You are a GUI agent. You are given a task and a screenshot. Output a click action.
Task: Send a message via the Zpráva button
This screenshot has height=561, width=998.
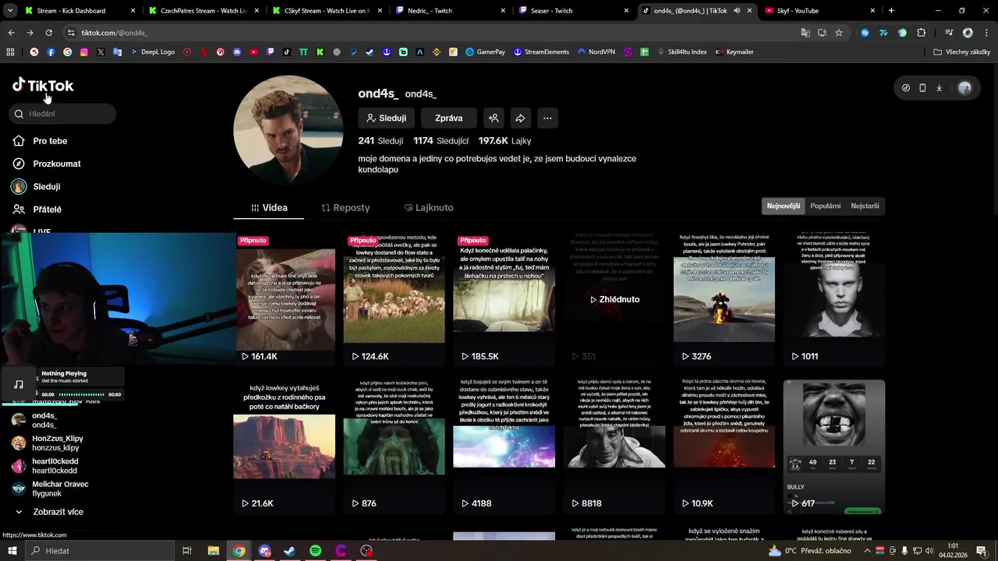click(449, 118)
